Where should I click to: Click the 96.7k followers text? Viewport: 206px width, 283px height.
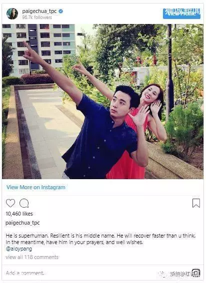click(x=37, y=17)
